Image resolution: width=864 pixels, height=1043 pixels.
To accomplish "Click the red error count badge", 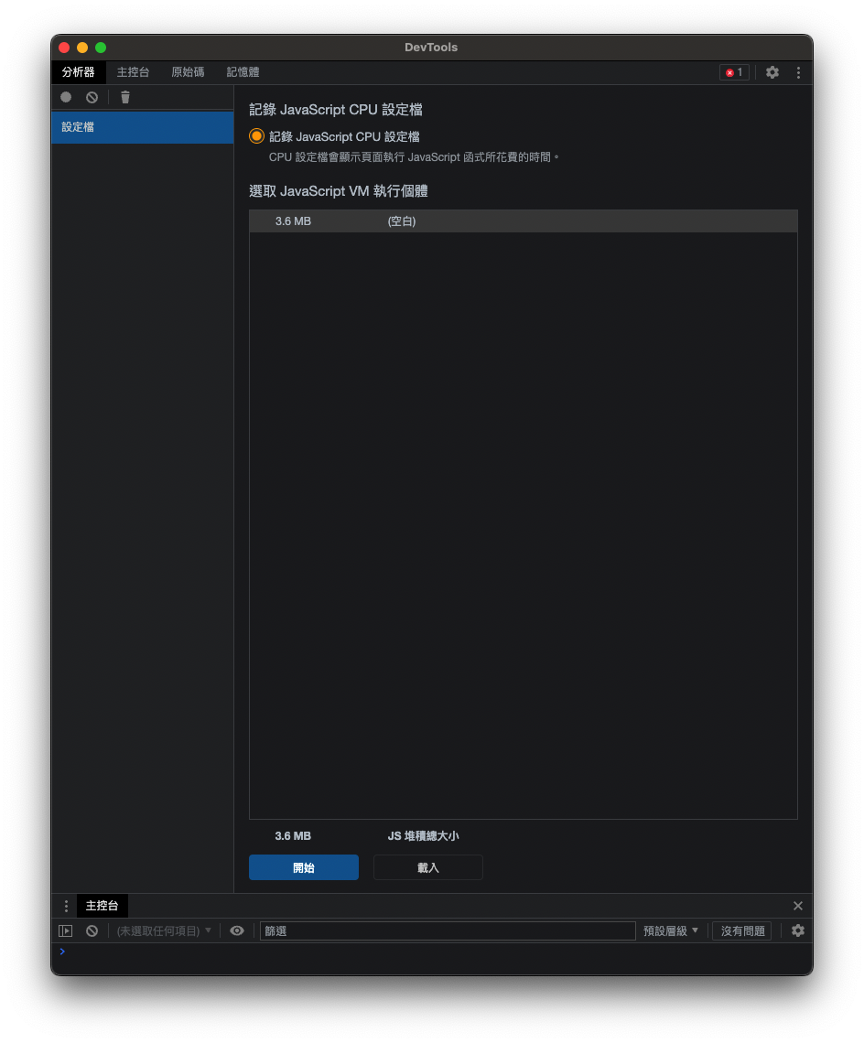I will pyautogui.click(x=734, y=72).
